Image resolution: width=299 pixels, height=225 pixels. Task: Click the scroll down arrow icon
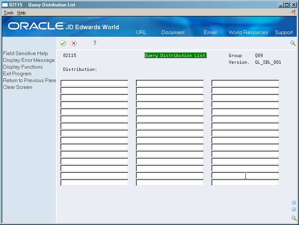pyautogui.click(x=294, y=209)
